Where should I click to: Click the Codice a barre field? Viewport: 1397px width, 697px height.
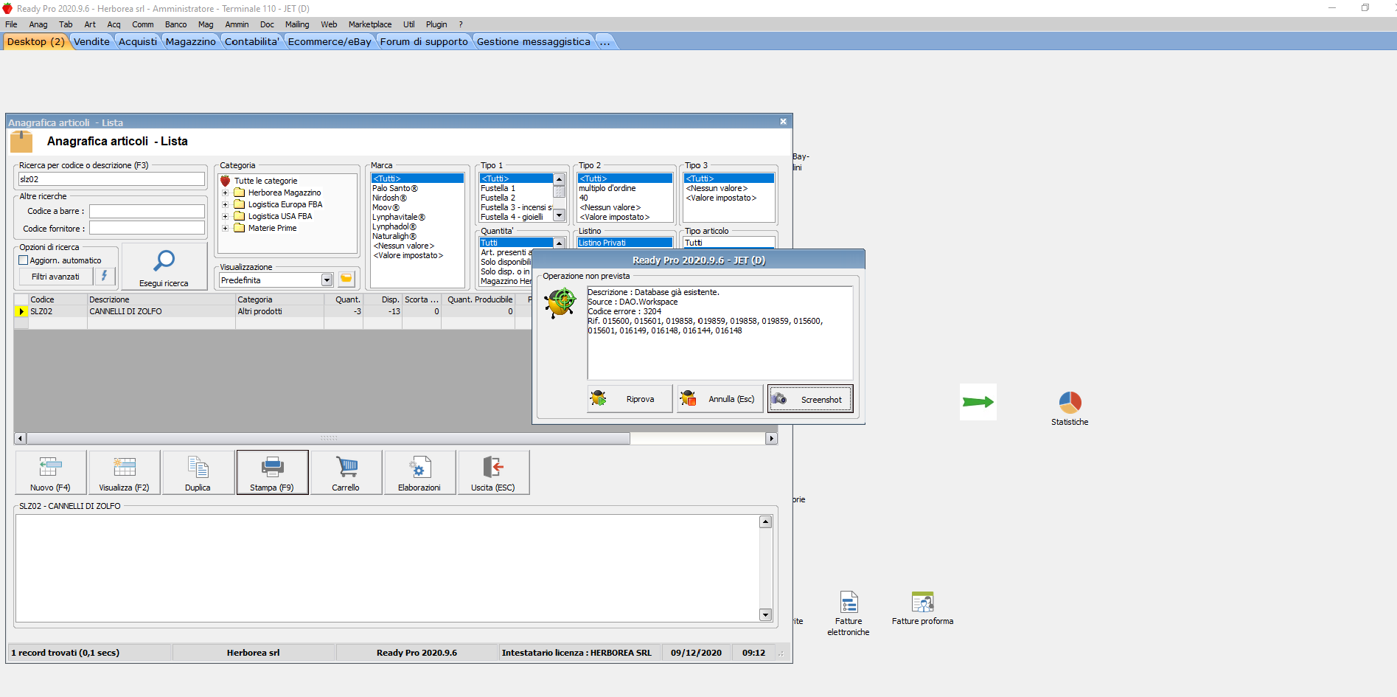click(x=147, y=211)
